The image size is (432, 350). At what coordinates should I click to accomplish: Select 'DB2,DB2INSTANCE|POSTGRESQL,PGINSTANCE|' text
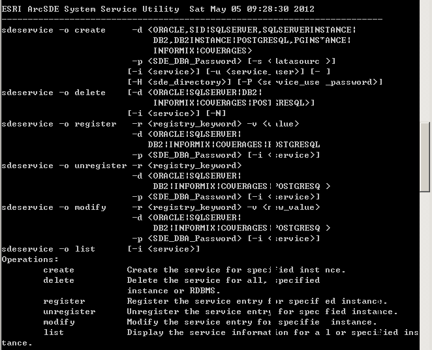[x=252, y=40]
